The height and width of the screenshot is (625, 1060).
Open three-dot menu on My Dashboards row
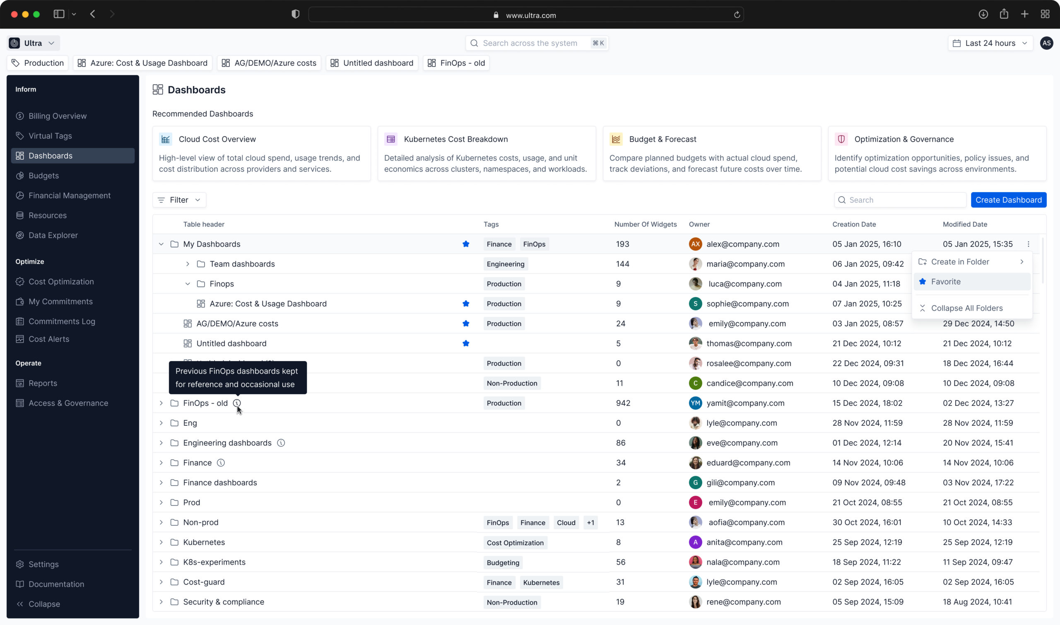(x=1028, y=244)
